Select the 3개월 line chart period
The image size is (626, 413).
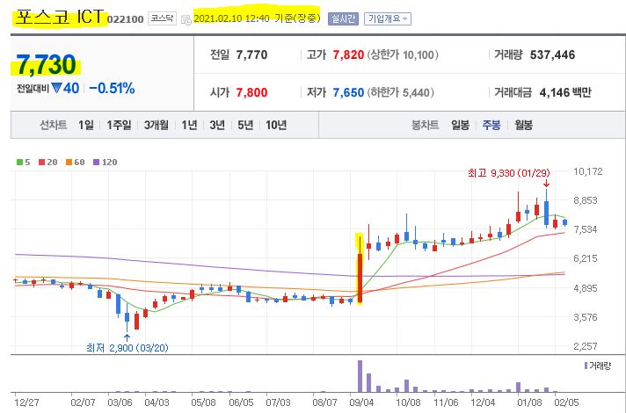[x=156, y=126]
